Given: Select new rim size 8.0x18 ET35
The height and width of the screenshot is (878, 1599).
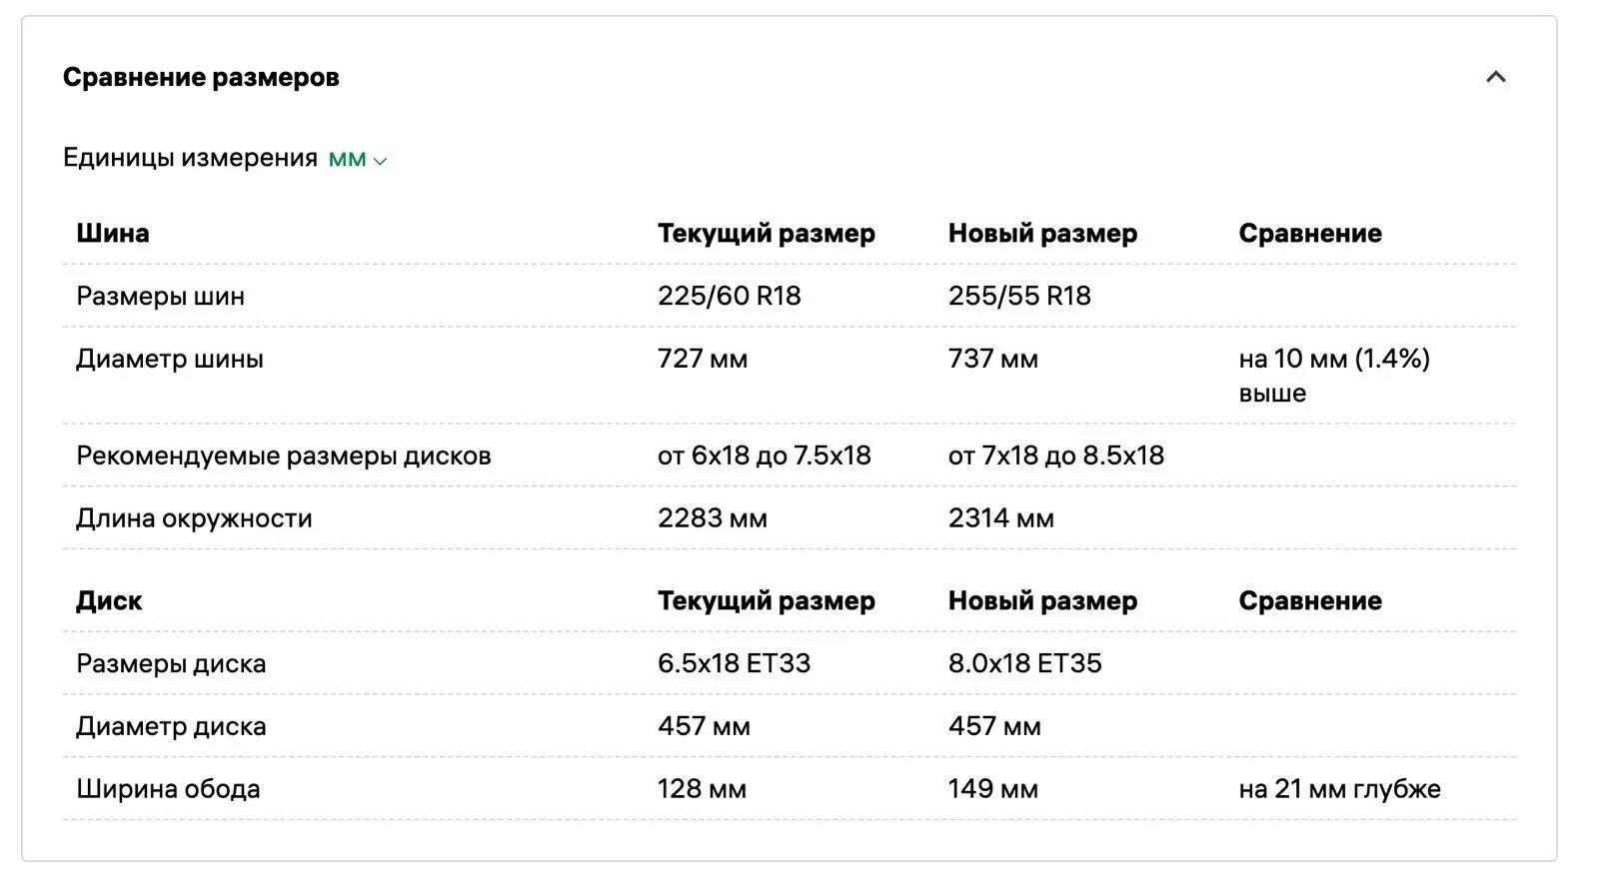Looking at the screenshot, I should pyautogui.click(x=1024, y=663).
